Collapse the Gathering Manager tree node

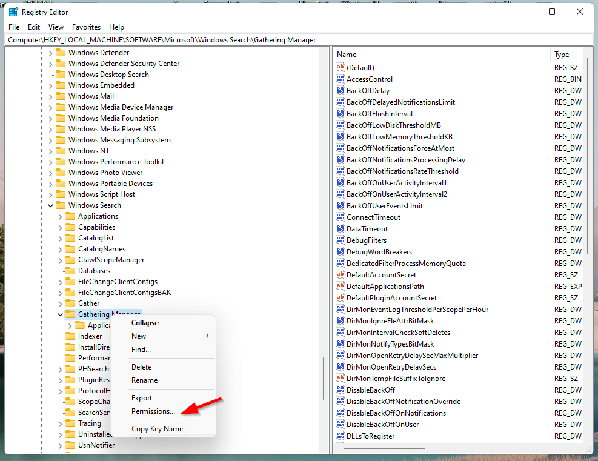pos(60,314)
